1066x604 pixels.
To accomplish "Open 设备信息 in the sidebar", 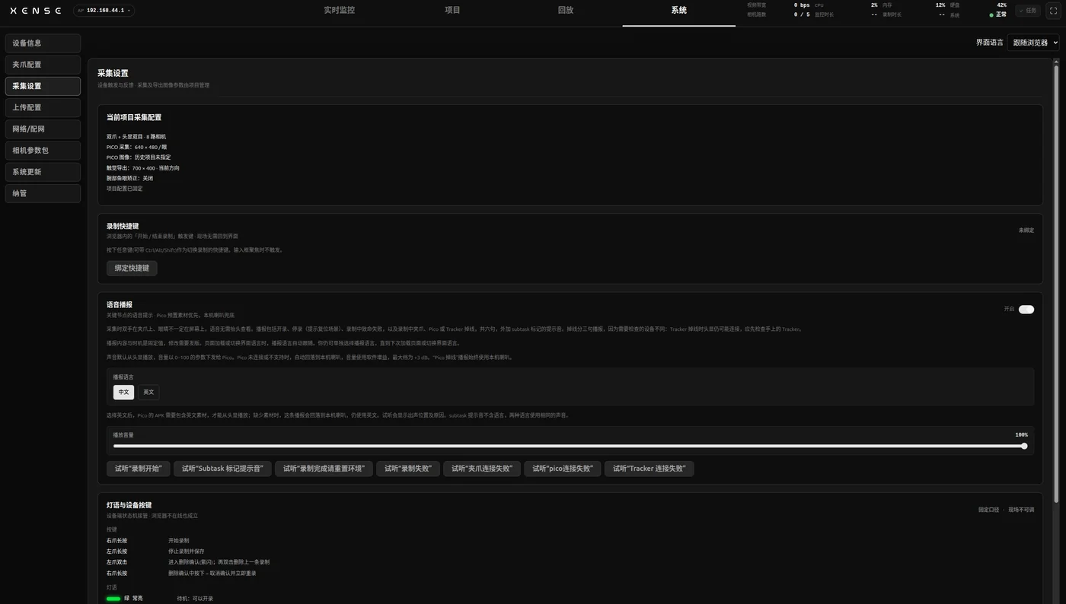I will pyautogui.click(x=43, y=43).
